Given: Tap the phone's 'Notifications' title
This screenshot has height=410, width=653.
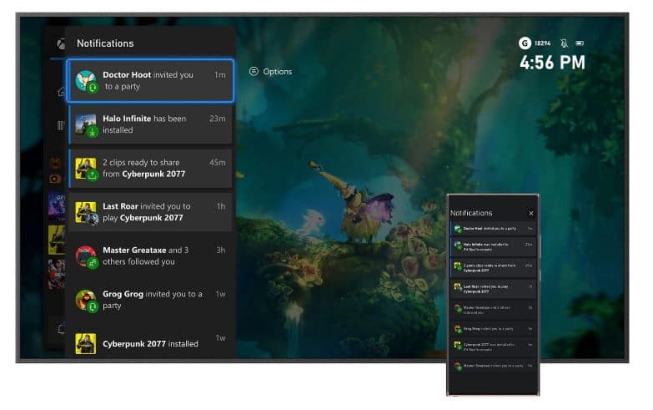Looking at the screenshot, I should point(471,213).
